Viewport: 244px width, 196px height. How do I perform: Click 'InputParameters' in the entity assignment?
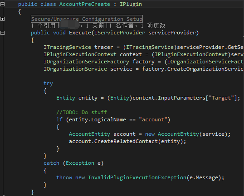[x=181, y=98]
